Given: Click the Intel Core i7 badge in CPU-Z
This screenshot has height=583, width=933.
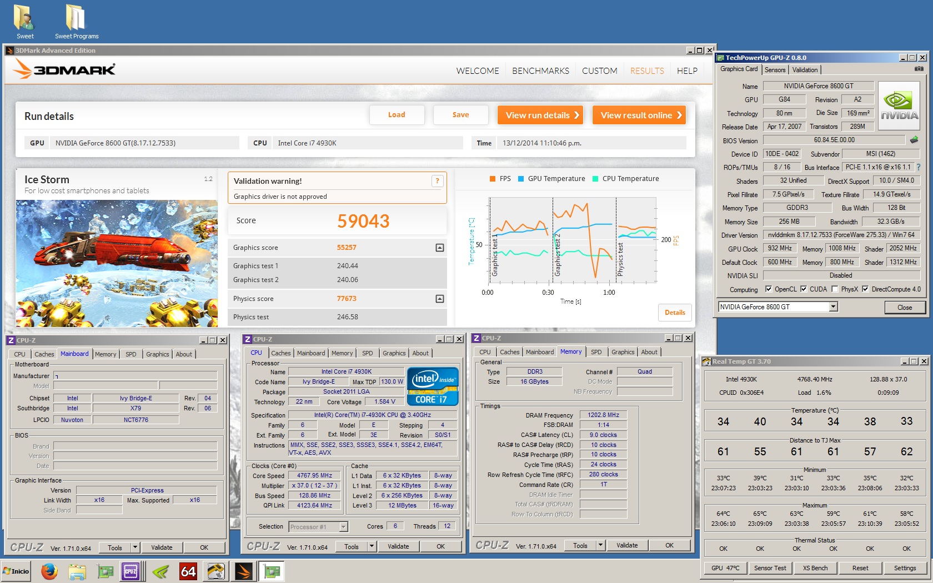Looking at the screenshot, I should pos(433,386).
